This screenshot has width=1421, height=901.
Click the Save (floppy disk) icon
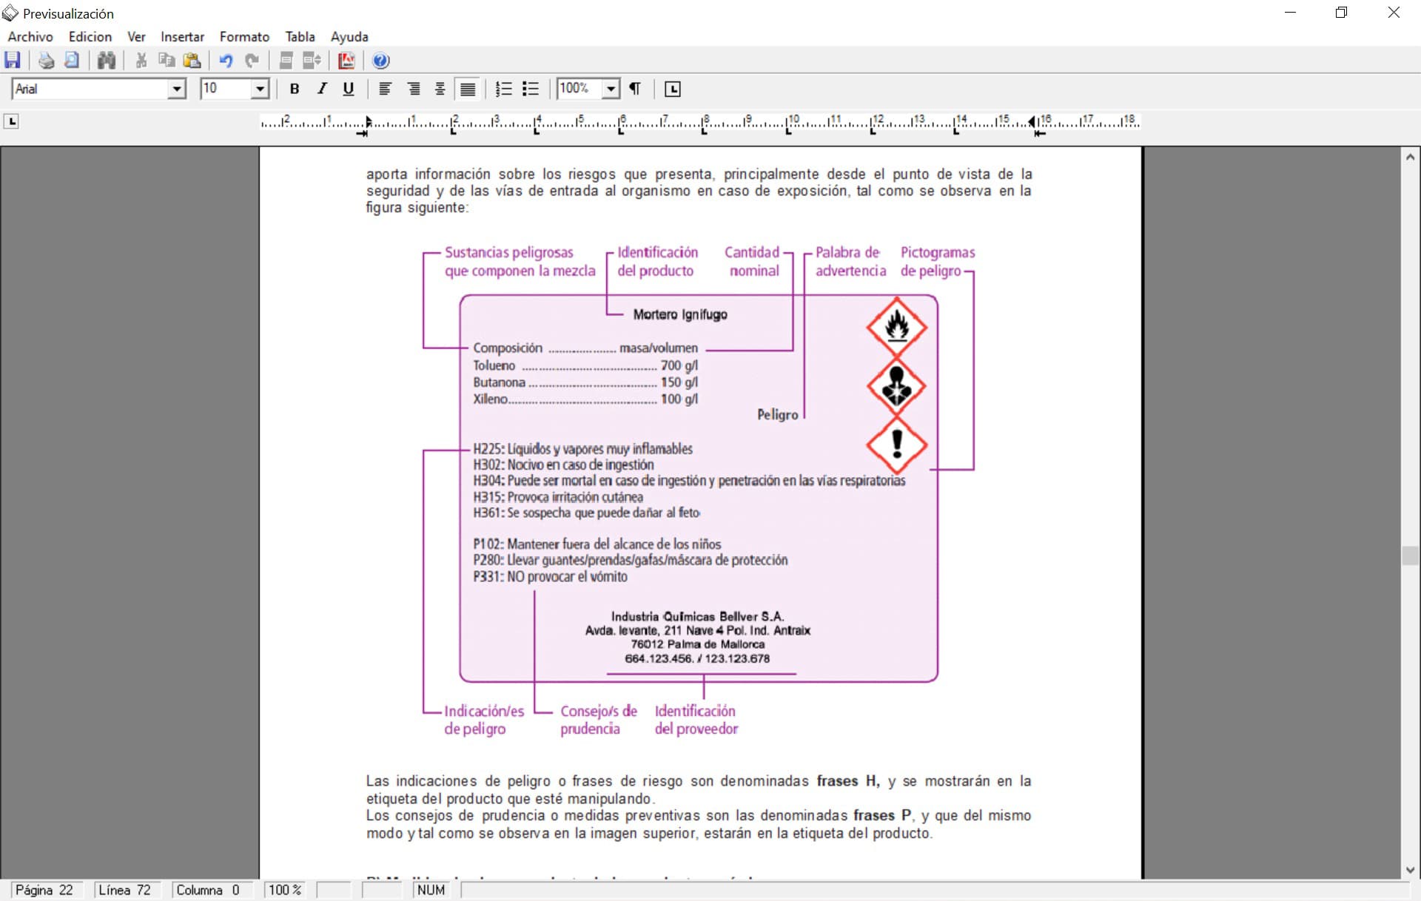point(13,61)
